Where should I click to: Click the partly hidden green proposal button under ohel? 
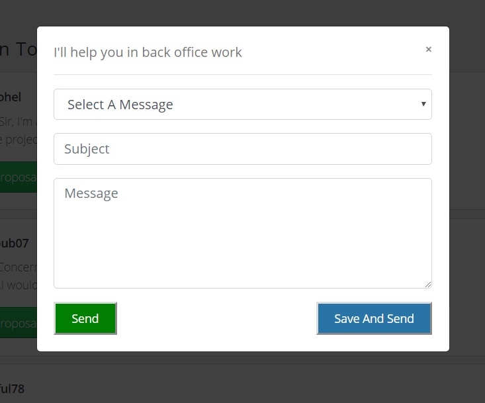click(18, 177)
